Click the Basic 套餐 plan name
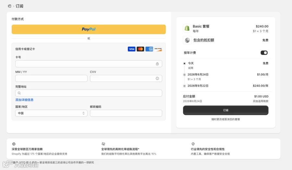This screenshot has height=170, width=292. (201, 26)
